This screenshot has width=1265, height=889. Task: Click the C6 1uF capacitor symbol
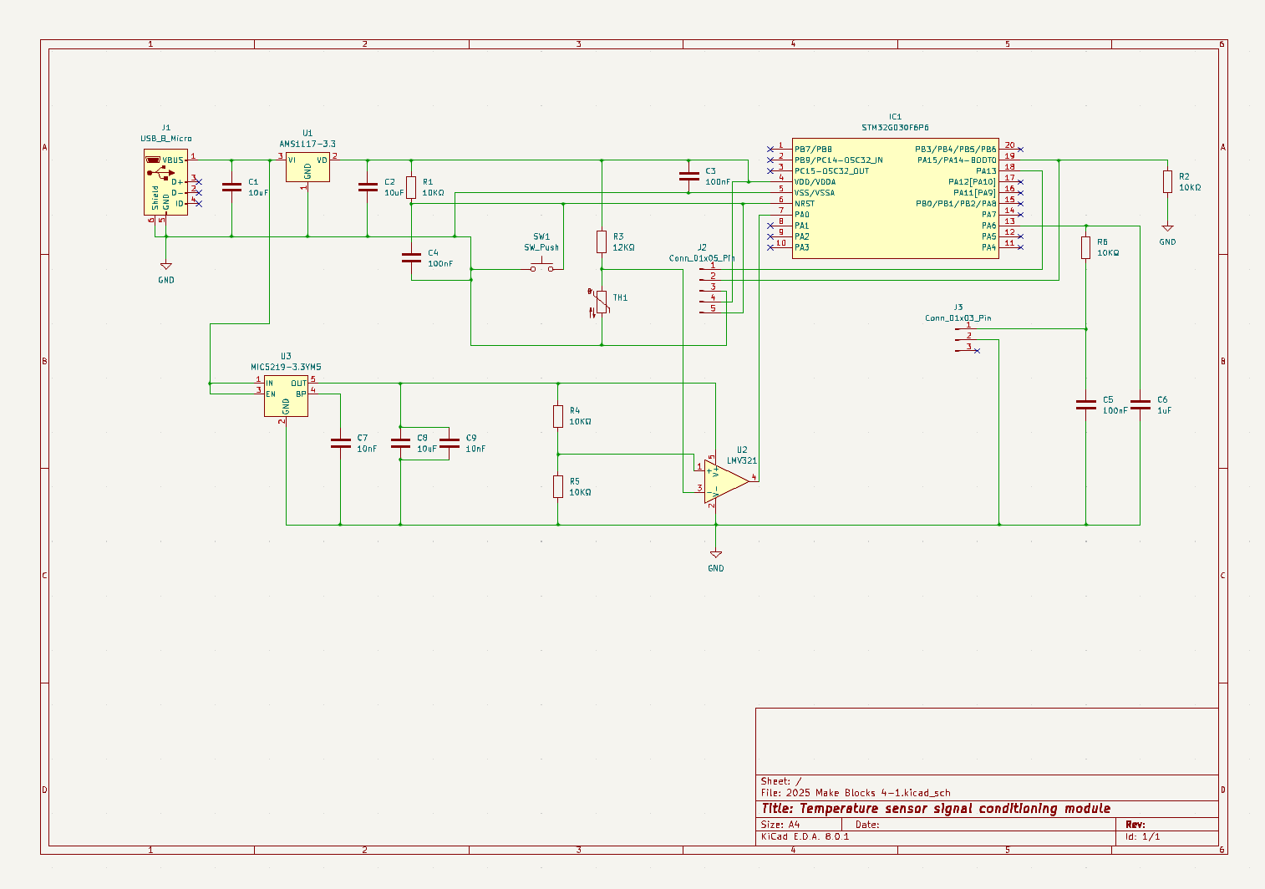coord(1140,405)
